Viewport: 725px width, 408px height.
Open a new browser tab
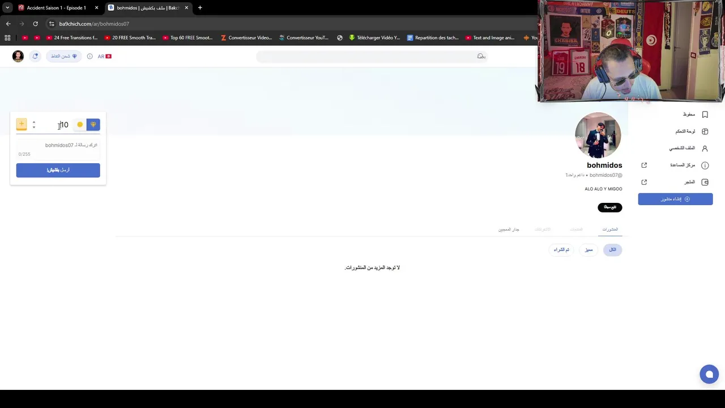click(x=200, y=8)
